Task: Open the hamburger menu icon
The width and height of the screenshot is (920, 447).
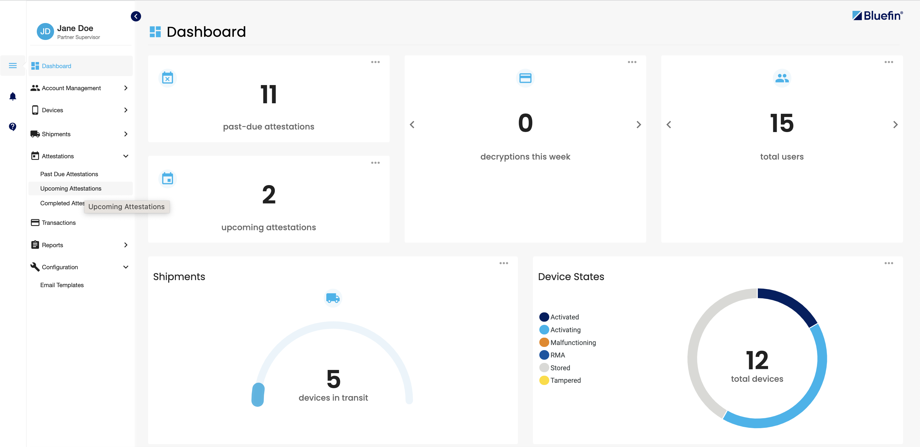Action: pyautogui.click(x=13, y=65)
